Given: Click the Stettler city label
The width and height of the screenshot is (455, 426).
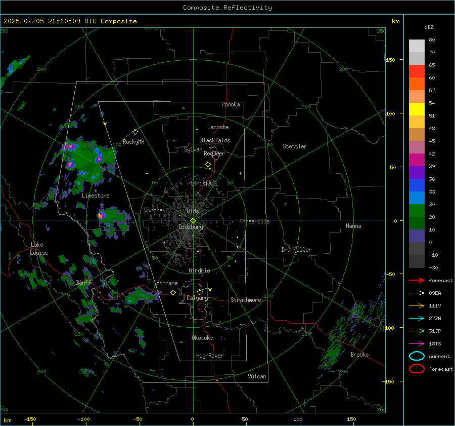Looking at the screenshot, I should click(x=295, y=146).
